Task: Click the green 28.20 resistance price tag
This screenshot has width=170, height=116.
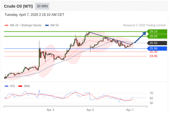Action: 157,36
